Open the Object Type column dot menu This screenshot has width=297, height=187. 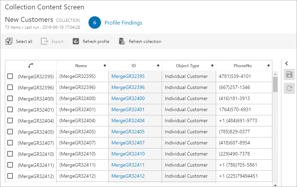pos(212,65)
